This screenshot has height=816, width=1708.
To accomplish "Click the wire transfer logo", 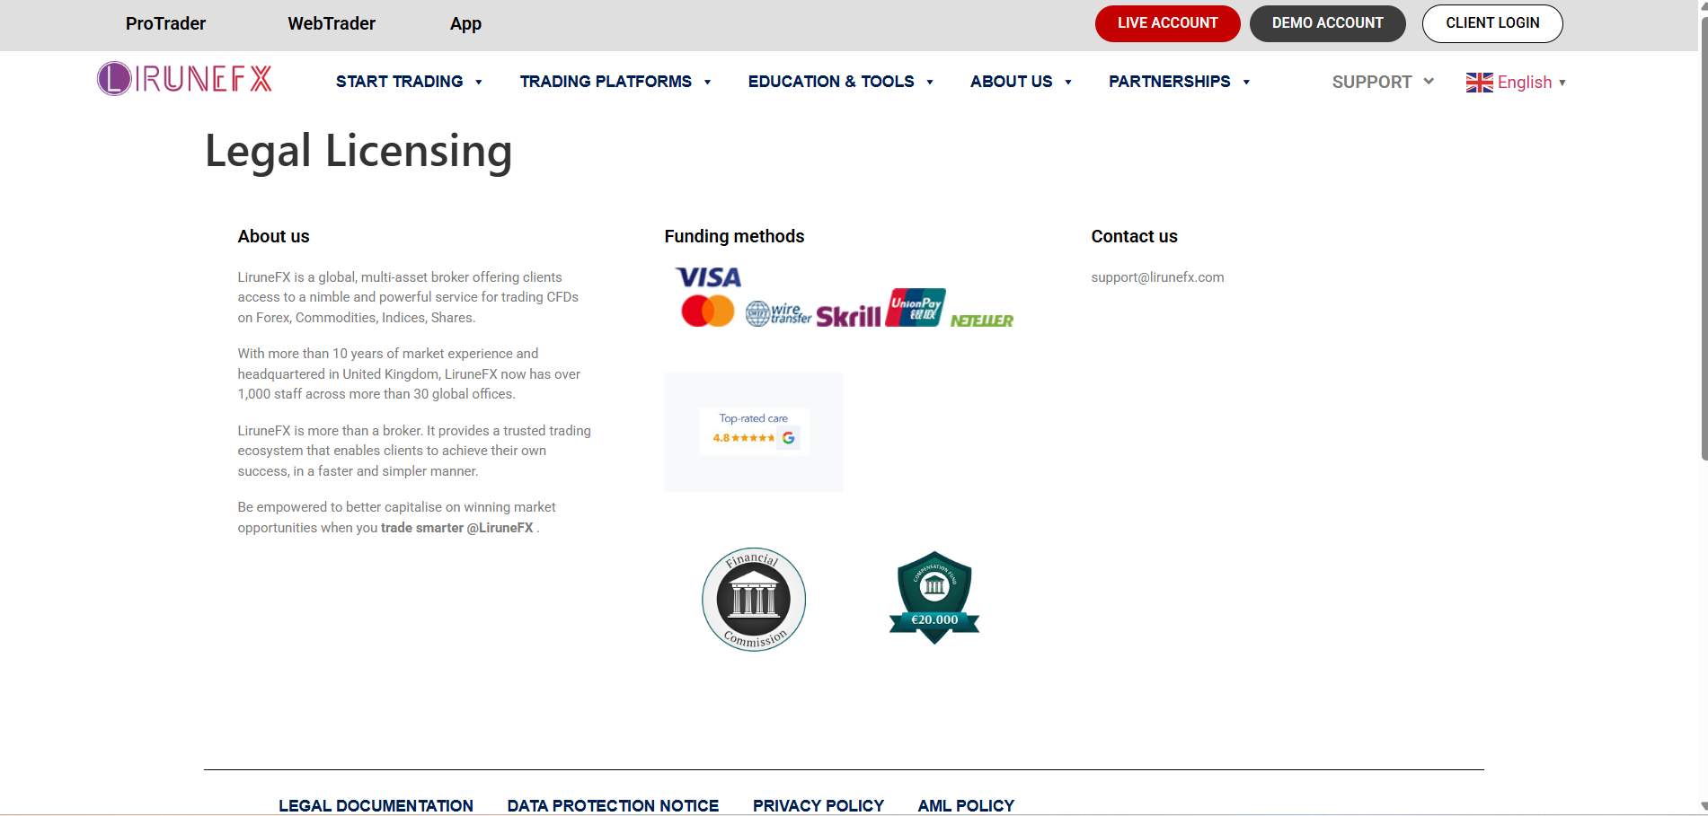I will tap(778, 313).
